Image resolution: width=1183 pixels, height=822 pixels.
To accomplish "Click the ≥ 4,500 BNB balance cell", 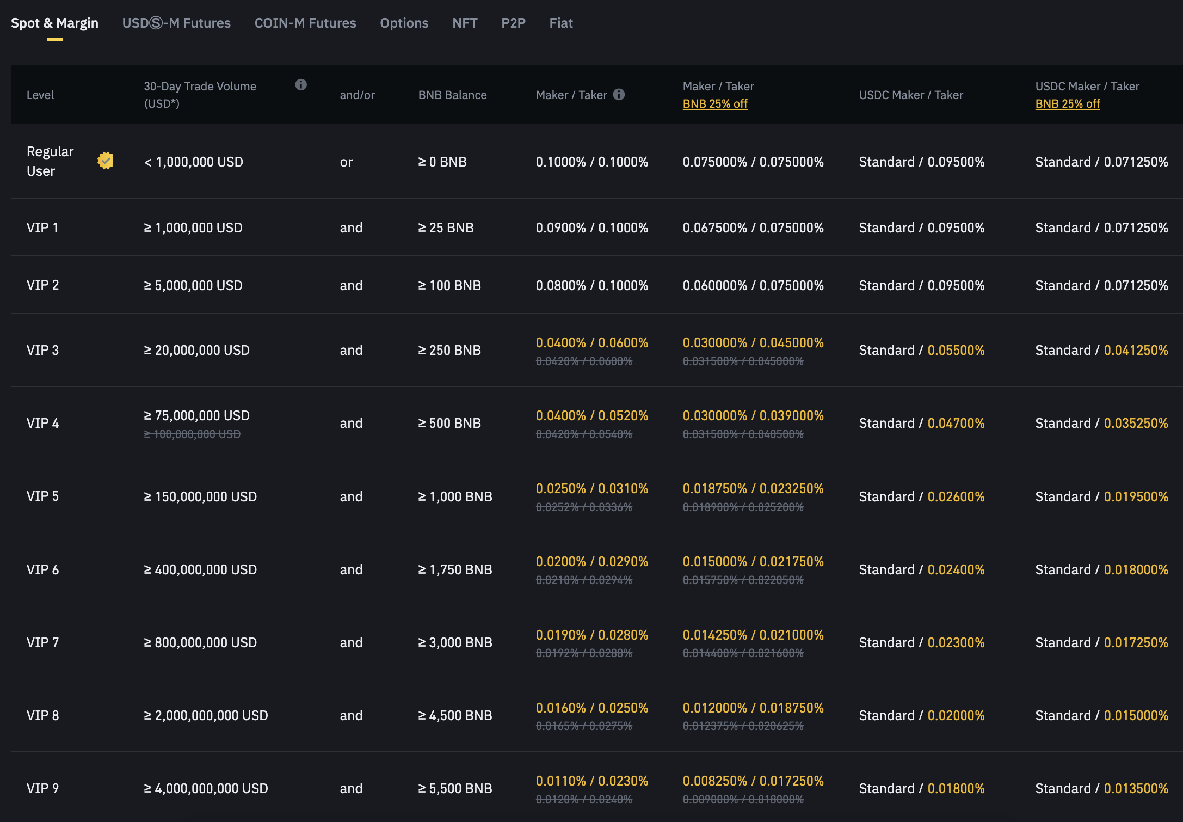I will coord(455,715).
